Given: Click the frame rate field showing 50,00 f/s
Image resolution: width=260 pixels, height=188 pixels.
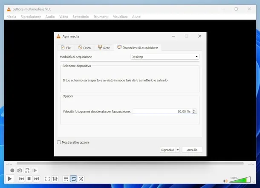Looking at the screenshot, I should click(x=162, y=111).
